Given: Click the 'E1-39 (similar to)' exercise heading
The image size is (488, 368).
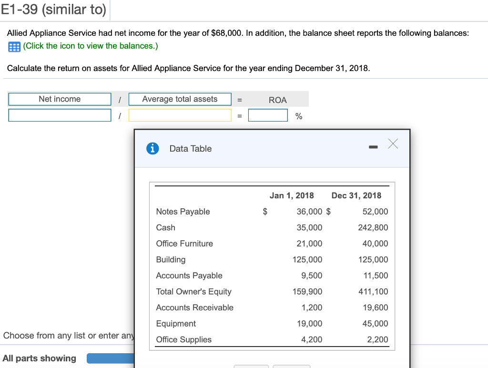Looking at the screenshot, I should click(53, 10).
